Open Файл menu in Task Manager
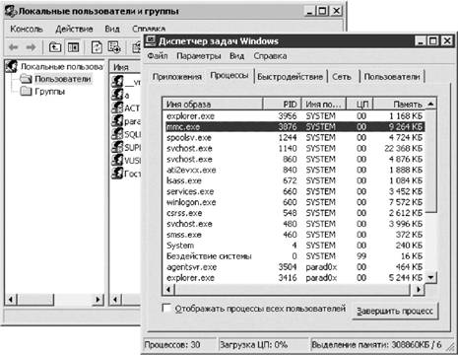Screen dimensions: 458x355 tap(158, 56)
